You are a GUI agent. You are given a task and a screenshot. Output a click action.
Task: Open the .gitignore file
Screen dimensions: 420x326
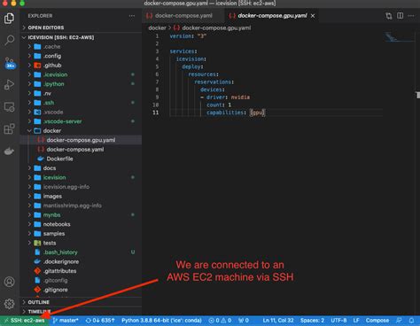click(x=81, y=290)
